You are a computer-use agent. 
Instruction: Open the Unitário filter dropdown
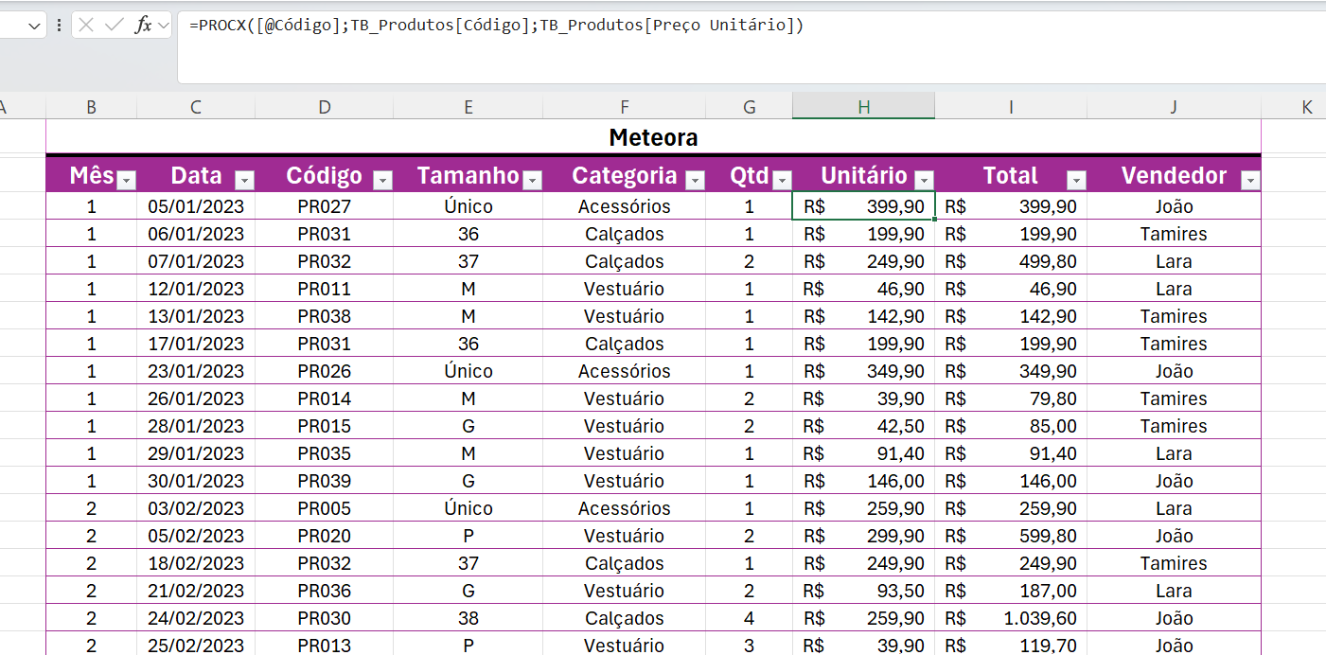point(924,180)
